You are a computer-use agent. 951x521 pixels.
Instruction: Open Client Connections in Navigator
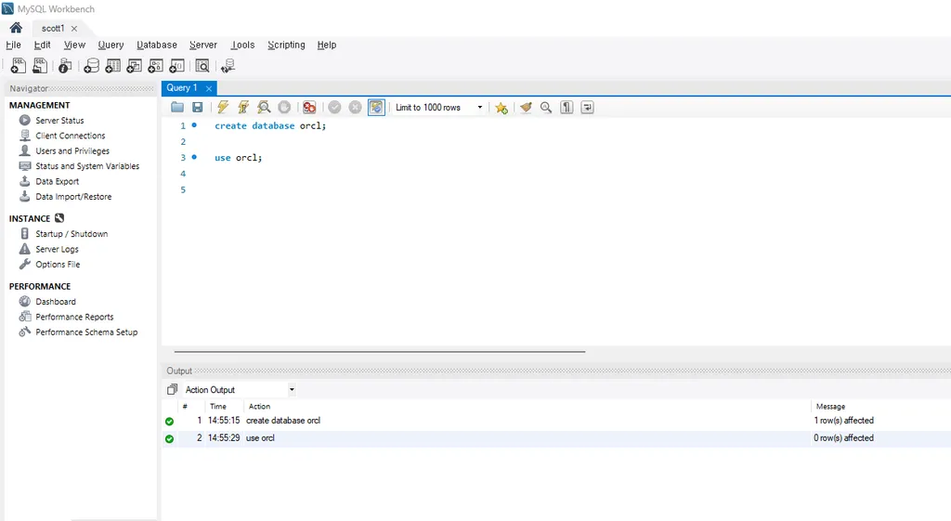[71, 136]
